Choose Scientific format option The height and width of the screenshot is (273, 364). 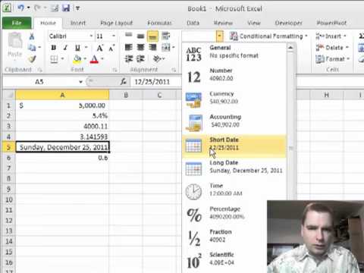click(x=224, y=261)
